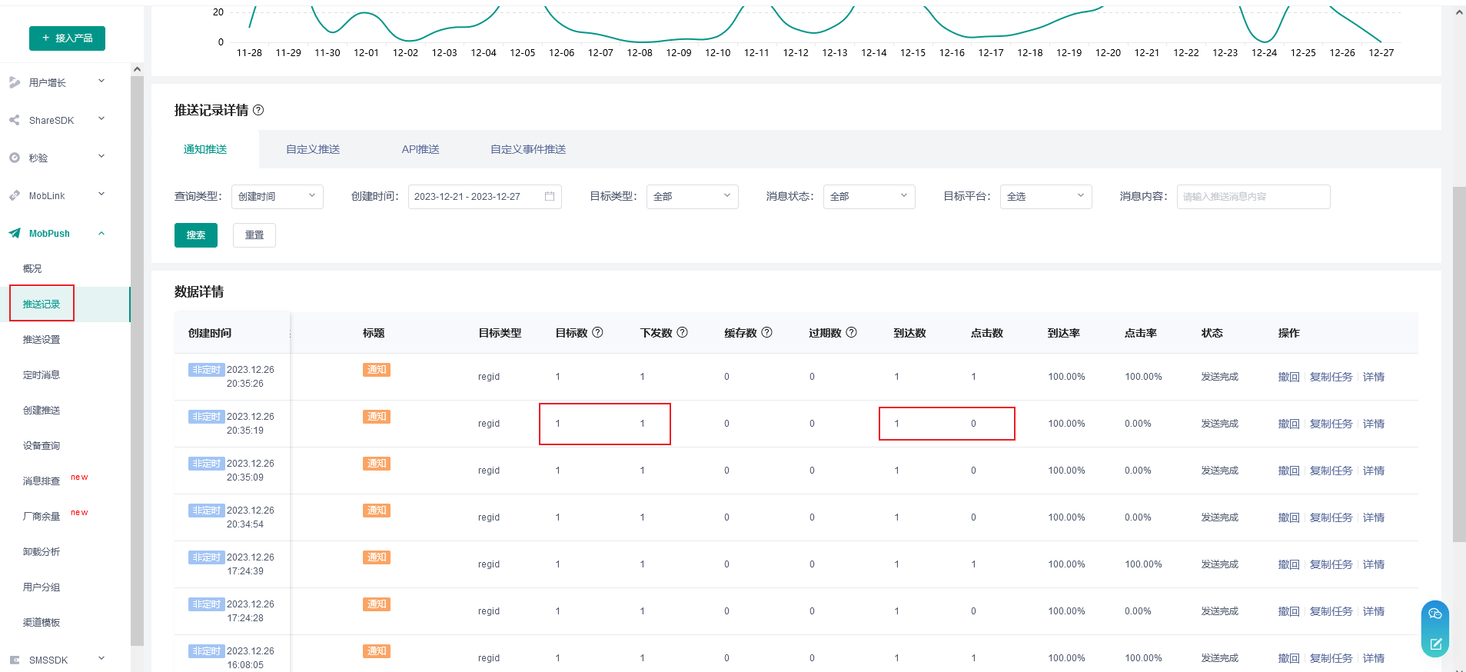Viewport: 1466px width, 672px height.
Task: Click 撤回 for the 20:35:19 record
Action: 1288,424
